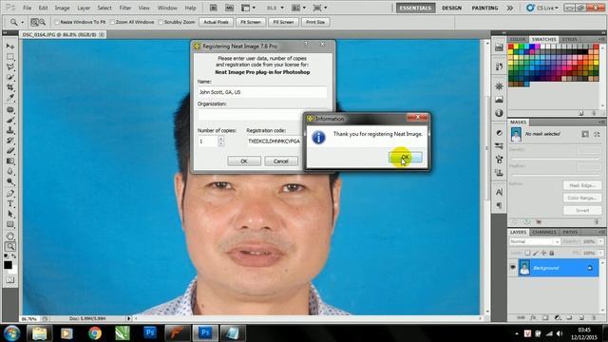Open the File menu
This screenshot has width=608, height=342.
point(27,8)
